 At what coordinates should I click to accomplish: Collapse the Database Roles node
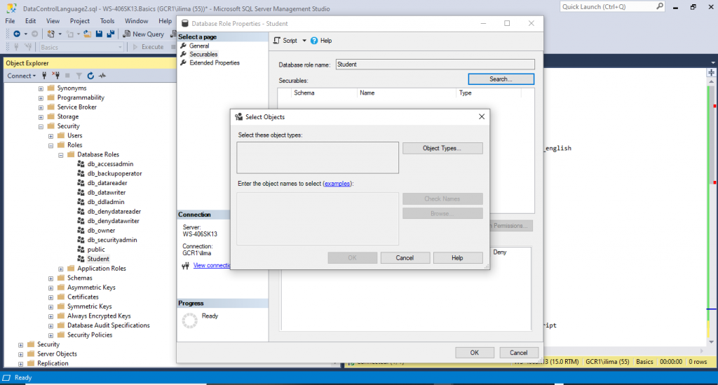61,155
